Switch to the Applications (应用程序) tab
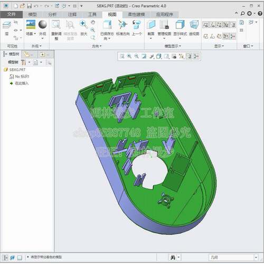 point(165,14)
